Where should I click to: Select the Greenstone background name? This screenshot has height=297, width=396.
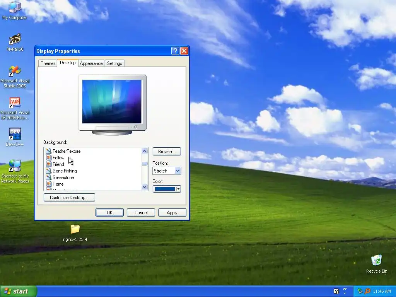pos(63,177)
